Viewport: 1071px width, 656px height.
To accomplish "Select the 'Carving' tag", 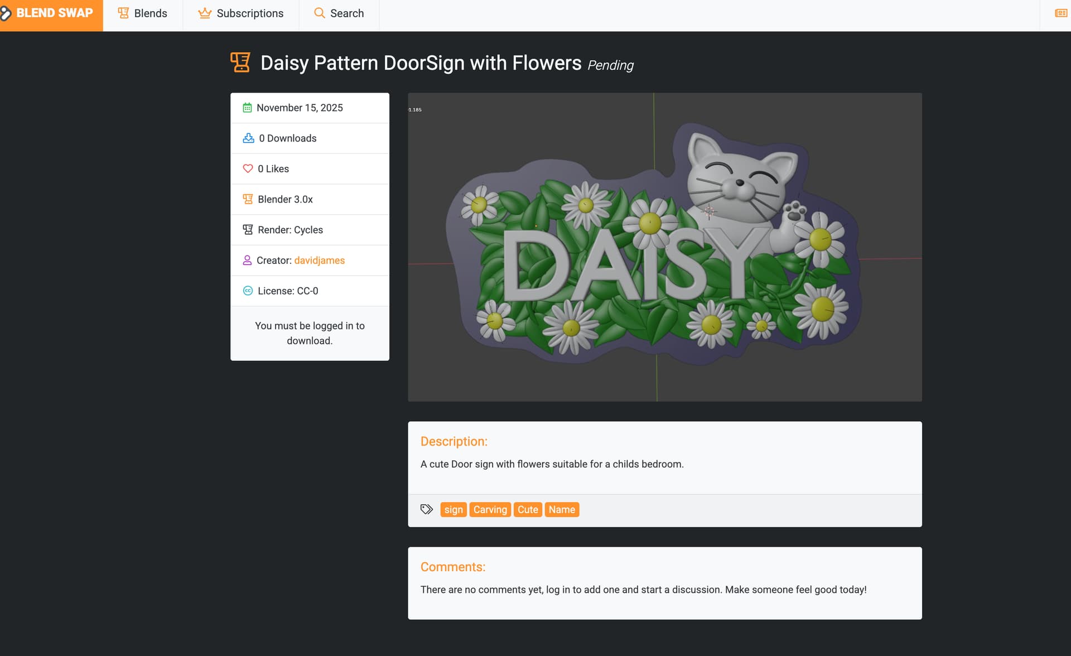I will pos(490,509).
